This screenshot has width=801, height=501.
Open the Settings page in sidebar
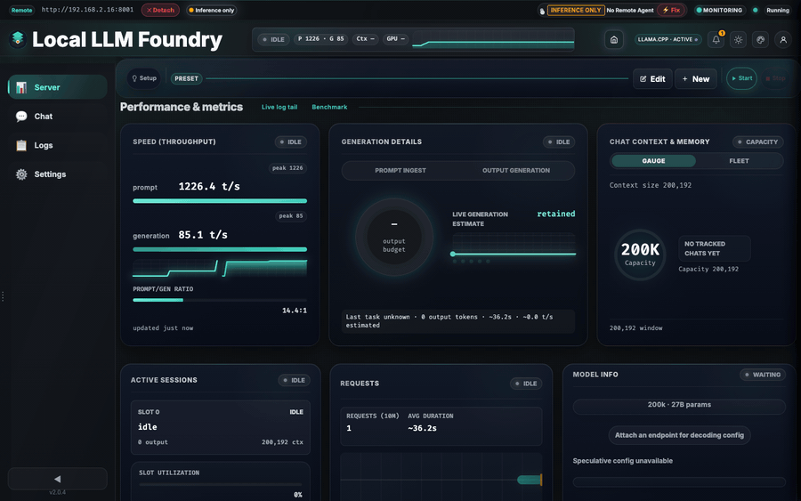(x=57, y=174)
